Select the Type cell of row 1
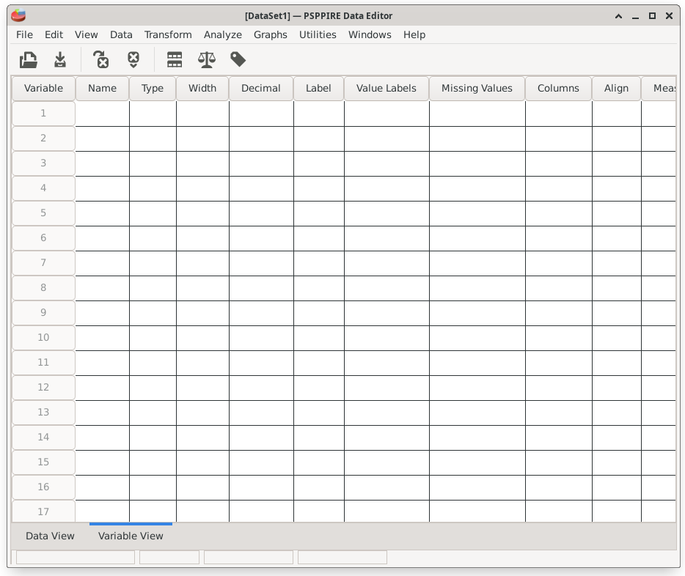 tap(153, 113)
